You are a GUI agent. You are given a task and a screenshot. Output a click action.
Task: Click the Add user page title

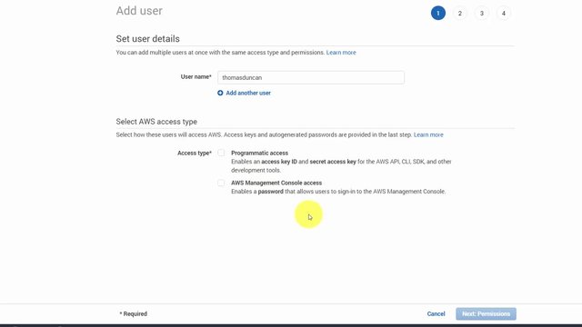pos(139,11)
